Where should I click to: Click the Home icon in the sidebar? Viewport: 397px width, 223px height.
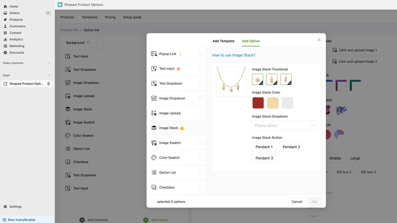coord(5,6)
